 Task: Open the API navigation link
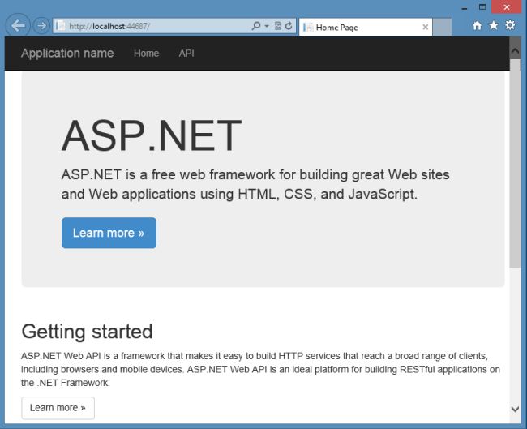point(186,54)
